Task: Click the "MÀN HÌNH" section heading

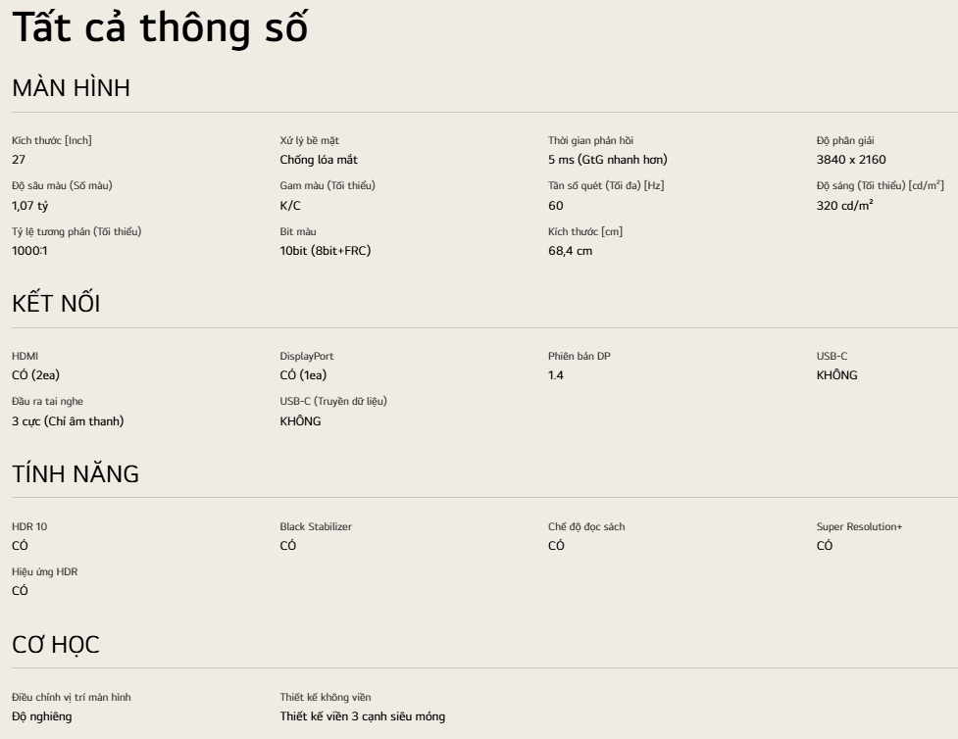Action: [71, 88]
